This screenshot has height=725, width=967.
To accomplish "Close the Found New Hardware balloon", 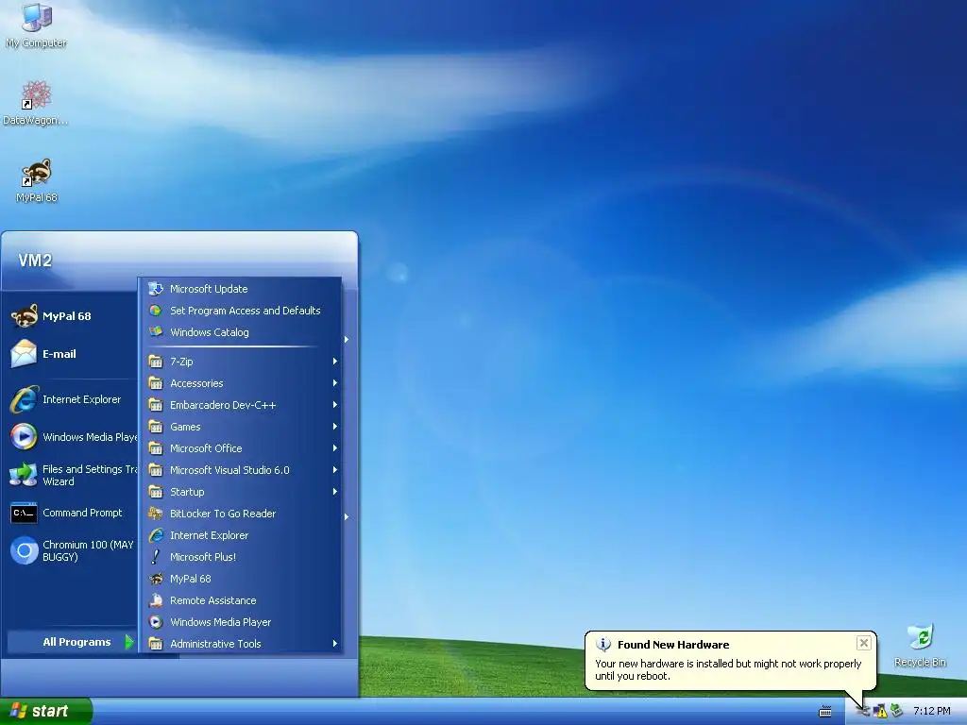I will coord(863,643).
